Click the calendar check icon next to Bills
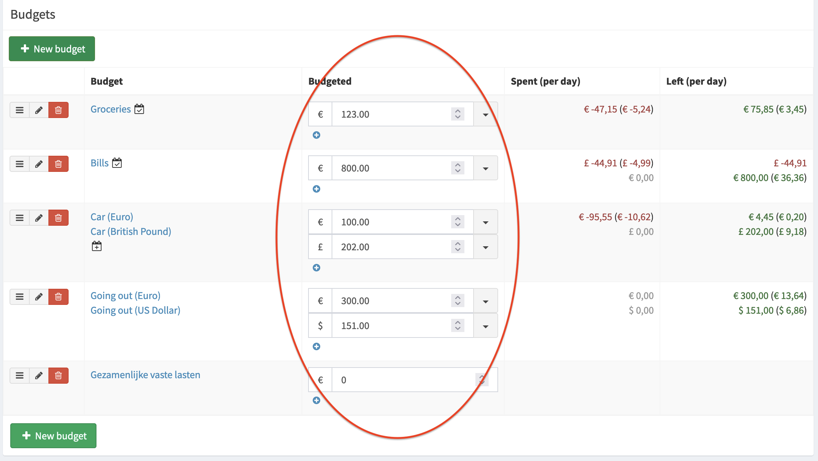818x461 pixels. (x=117, y=163)
